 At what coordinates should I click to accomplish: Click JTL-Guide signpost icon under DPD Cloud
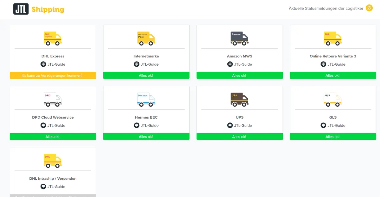tap(43, 125)
